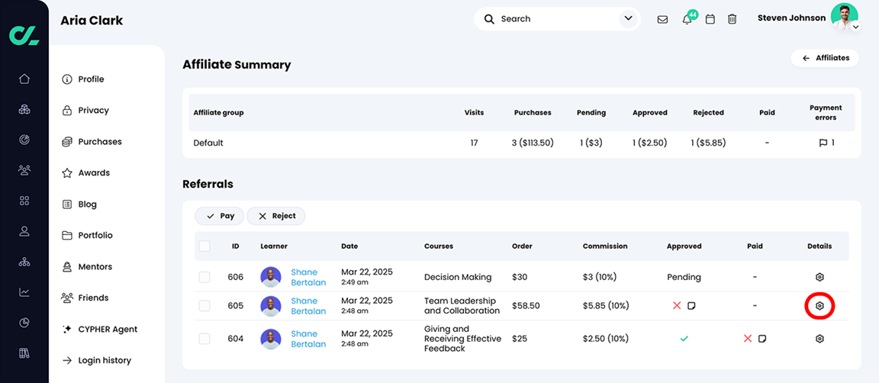Image resolution: width=879 pixels, height=383 pixels.
Task: Open the CYPHER Agent menu item
Action: (99, 329)
